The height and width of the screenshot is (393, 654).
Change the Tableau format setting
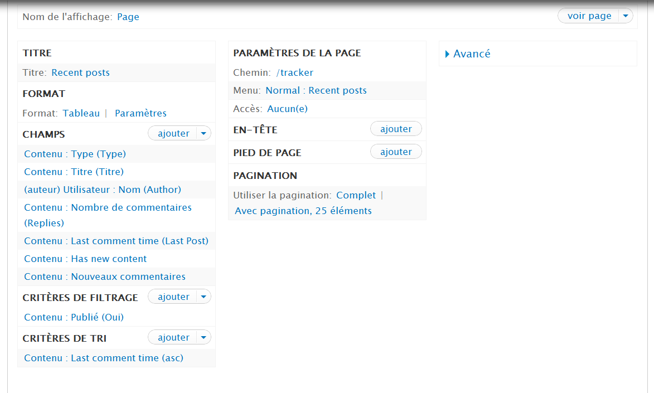81,113
